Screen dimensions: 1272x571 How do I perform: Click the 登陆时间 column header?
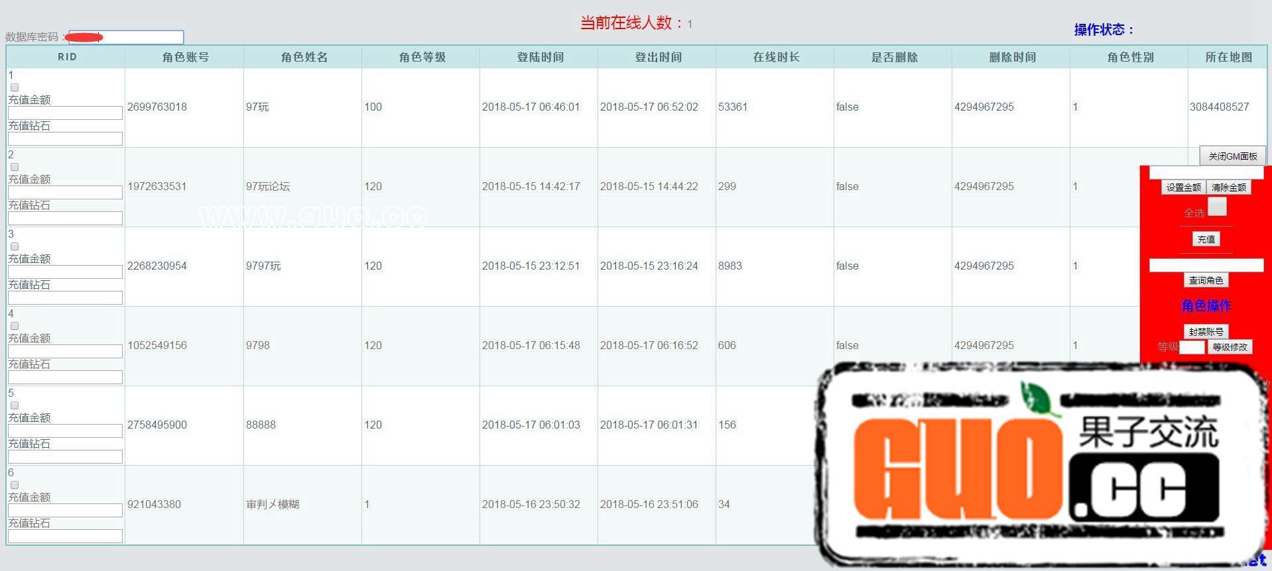point(540,57)
